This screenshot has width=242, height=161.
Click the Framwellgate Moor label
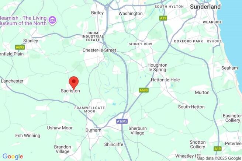[x=90, y=109]
